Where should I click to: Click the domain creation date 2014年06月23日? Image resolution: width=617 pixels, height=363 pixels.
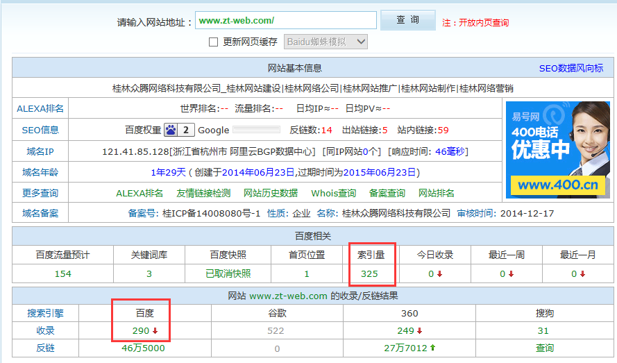[x=258, y=172]
